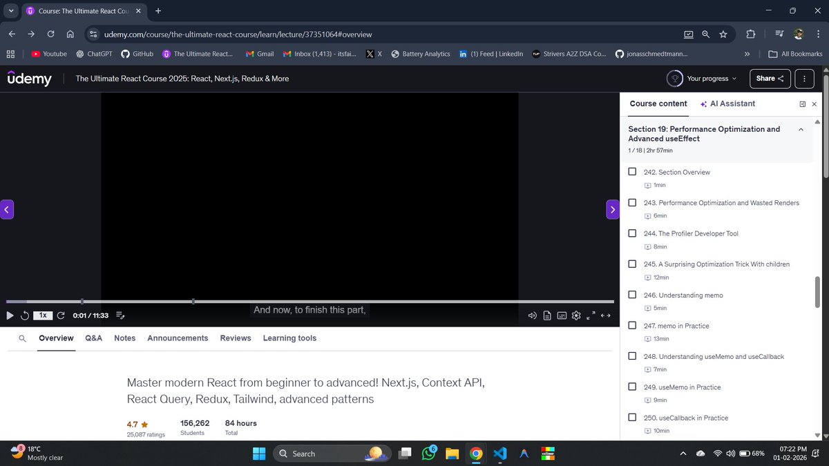Mute the video volume
This screenshot has width=829, height=466.
pos(532,315)
